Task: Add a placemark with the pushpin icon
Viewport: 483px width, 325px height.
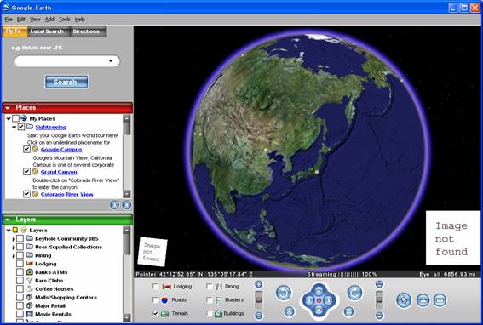Action: click(404, 300)
